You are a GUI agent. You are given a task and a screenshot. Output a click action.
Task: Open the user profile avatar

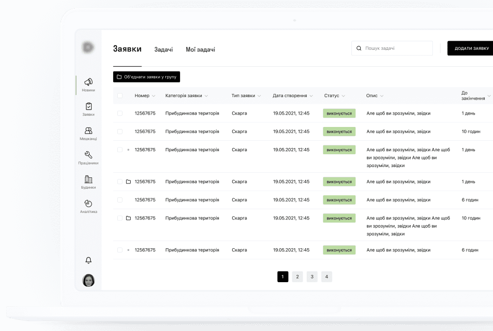coord(89,280)
